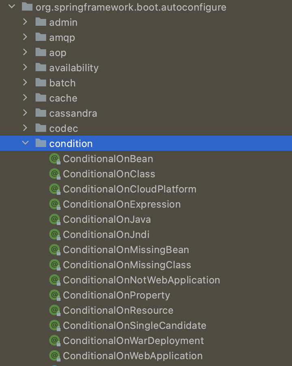The height and width of the screenshot is (366, 292).
Task: Expand the admin package
Action: [25, 22]
